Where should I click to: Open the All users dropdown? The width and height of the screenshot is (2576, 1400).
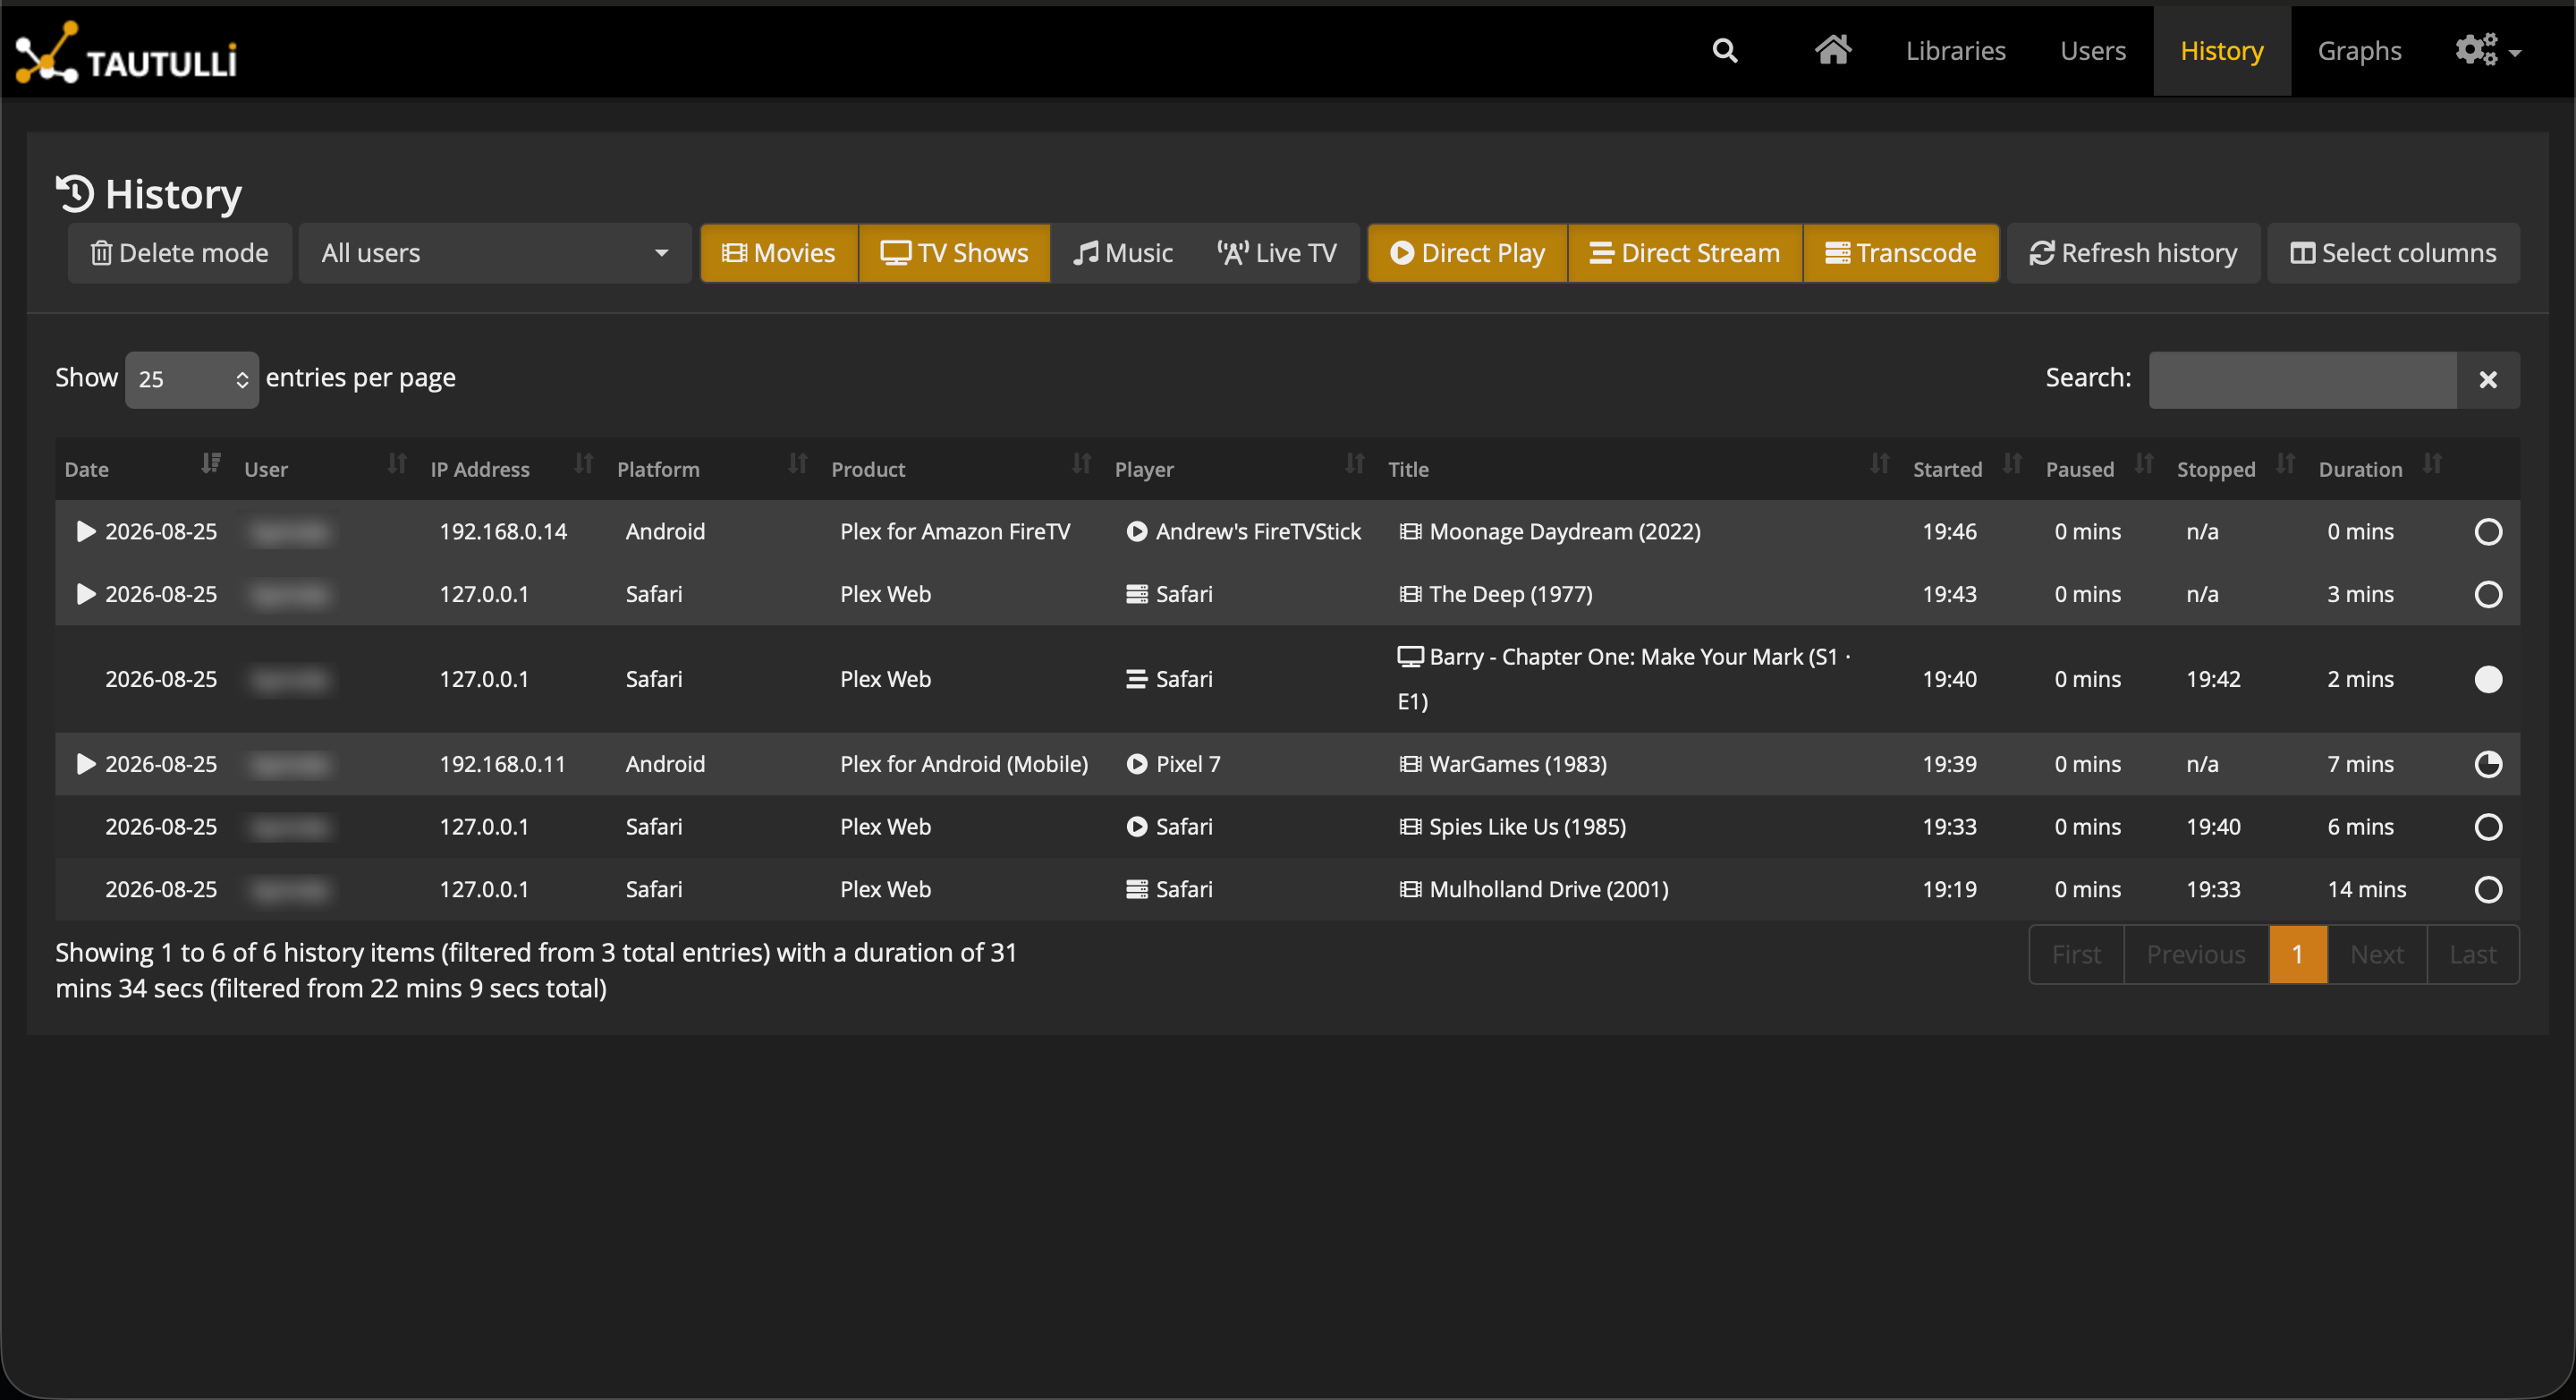pyautogui.click(x=495, y=253)
